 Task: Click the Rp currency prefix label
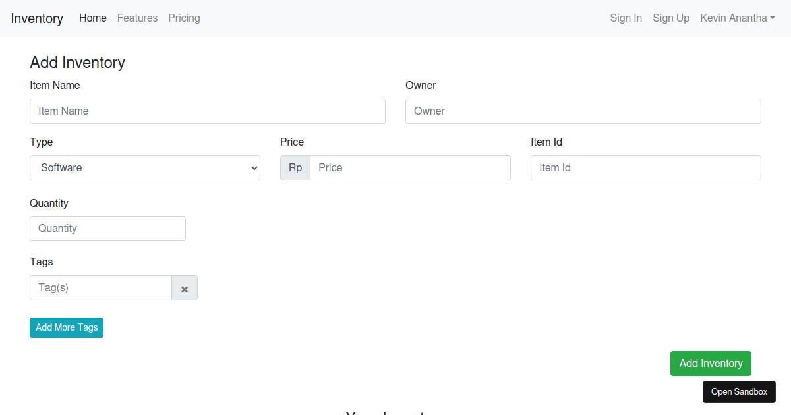(295, 168)
